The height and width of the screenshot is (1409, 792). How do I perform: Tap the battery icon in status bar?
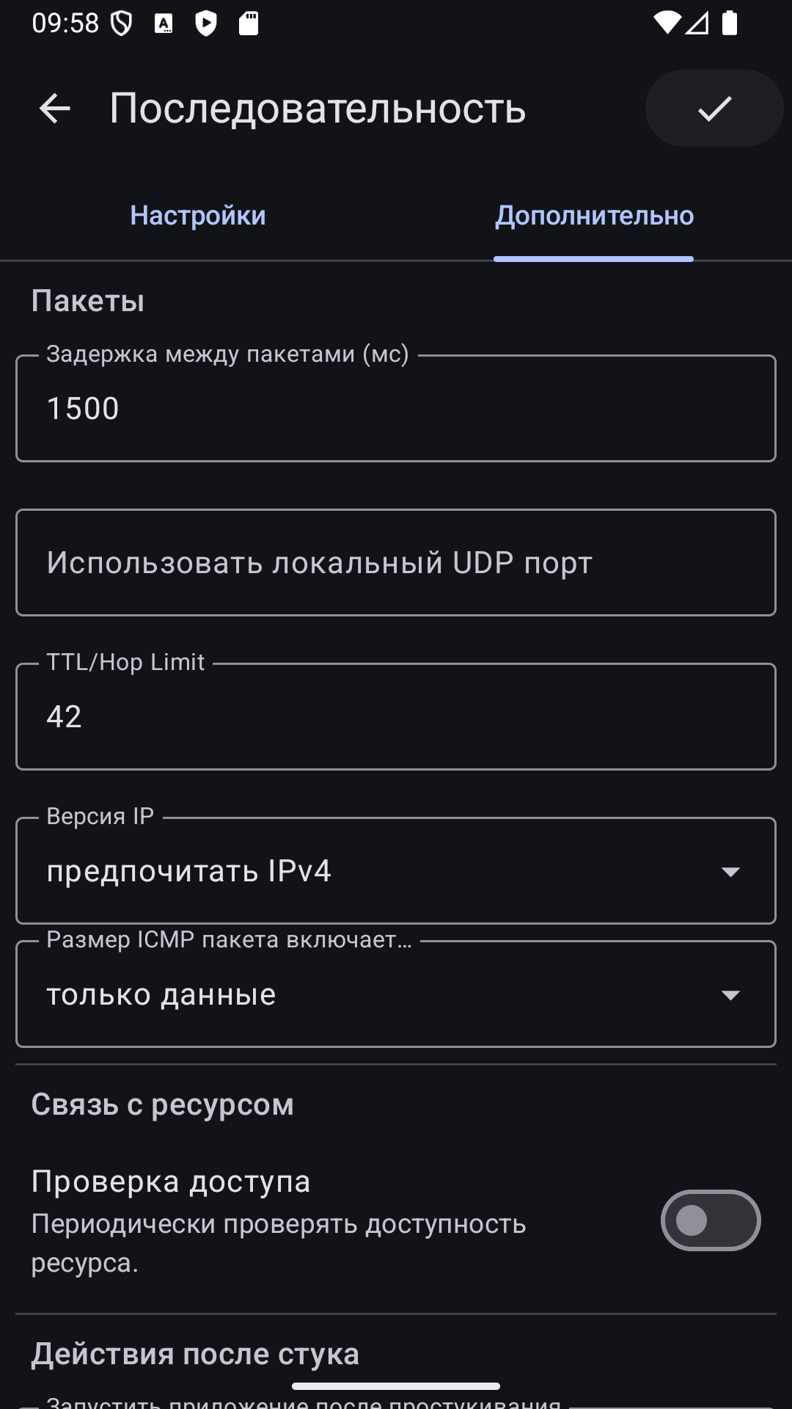(x=730, y=23)
